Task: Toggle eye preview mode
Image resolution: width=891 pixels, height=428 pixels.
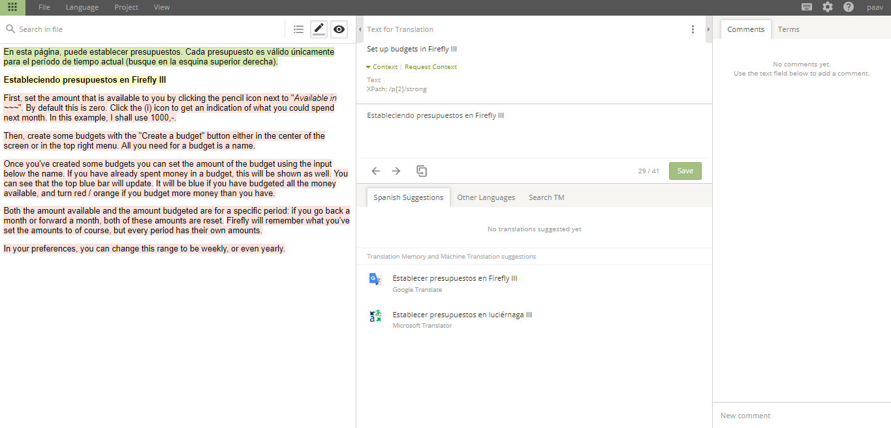Action: (x=339, y=29)
